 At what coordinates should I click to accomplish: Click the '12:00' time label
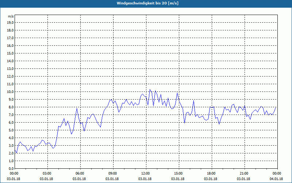tap(146, 173)
